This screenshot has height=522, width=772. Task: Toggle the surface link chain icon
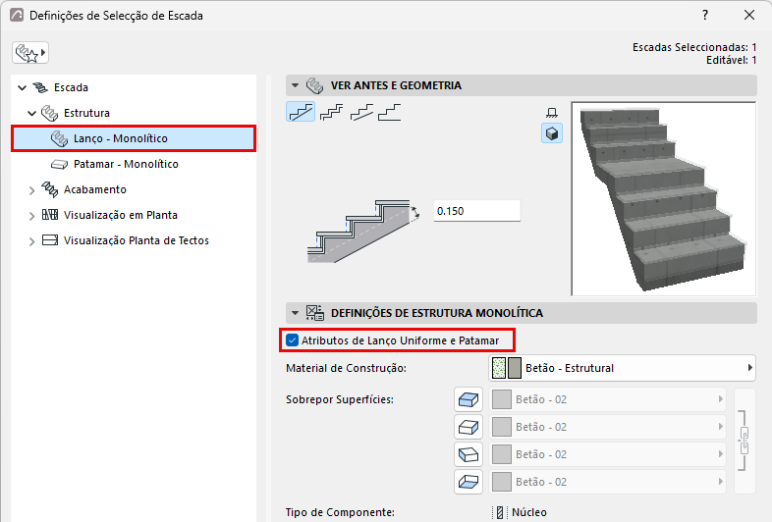[x=744, y=441]
